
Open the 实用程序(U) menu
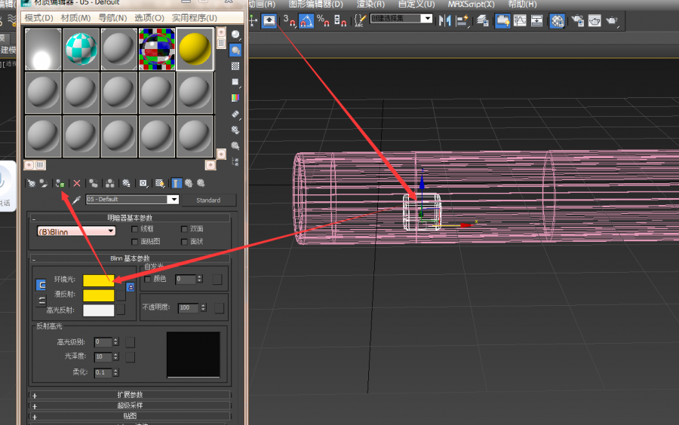pos(194,17)
